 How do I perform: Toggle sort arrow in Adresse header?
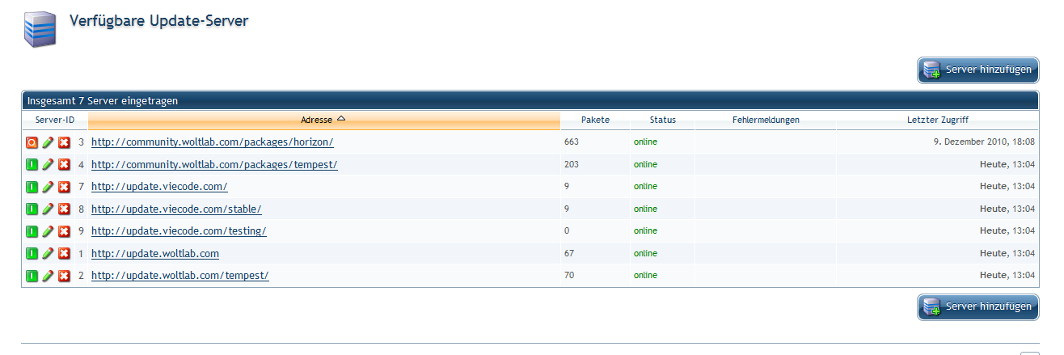340,119
